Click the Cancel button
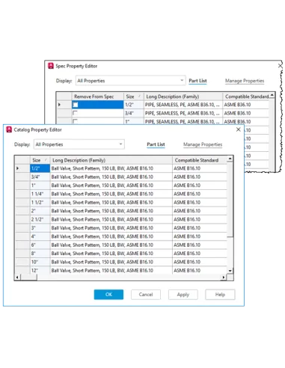Screen dimensions: 285x368 [x=146, y=295]
